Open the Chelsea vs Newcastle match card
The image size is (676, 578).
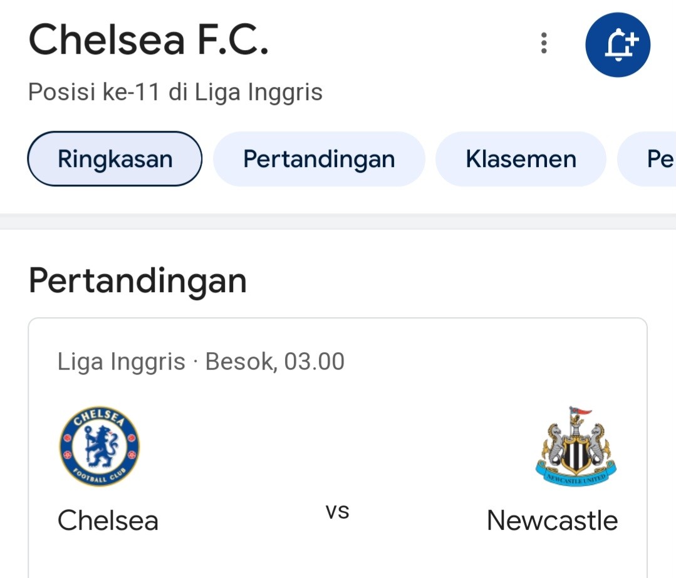(x=338, y=448)
